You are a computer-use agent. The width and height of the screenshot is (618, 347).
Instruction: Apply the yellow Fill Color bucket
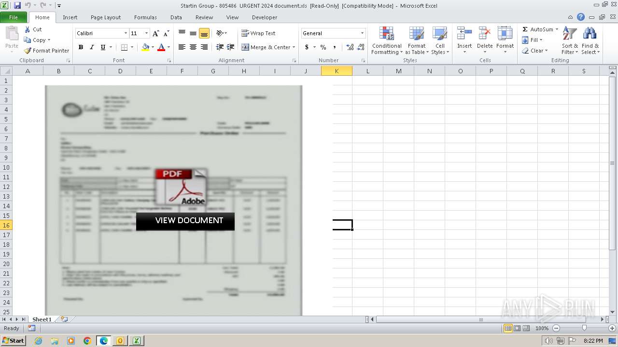[x=145, y=47]
